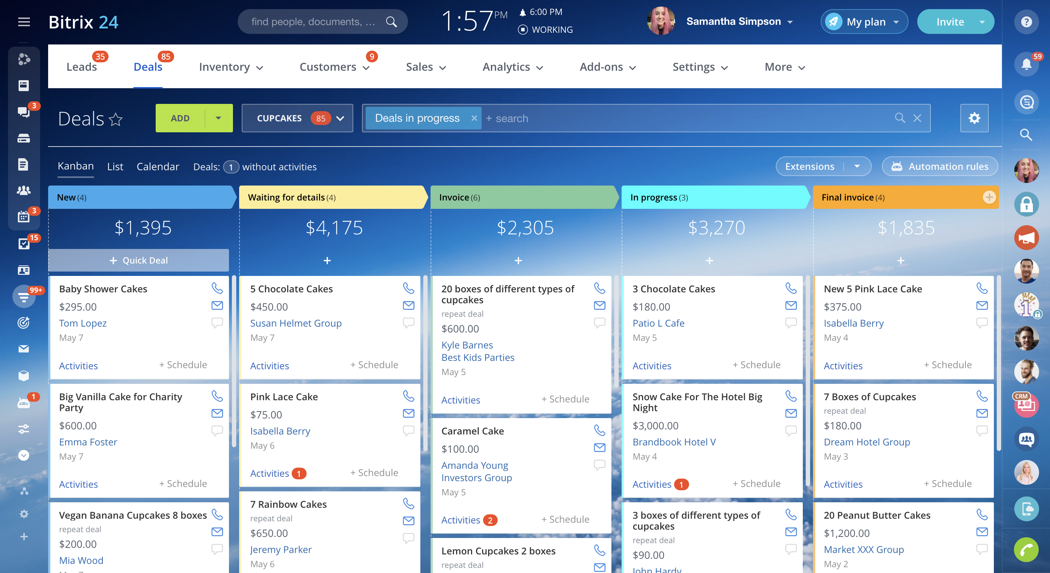The image size is (1050, 573).
Task: Open Extensions panel settings
Action: pyautogui.click(x=857, y=166)
